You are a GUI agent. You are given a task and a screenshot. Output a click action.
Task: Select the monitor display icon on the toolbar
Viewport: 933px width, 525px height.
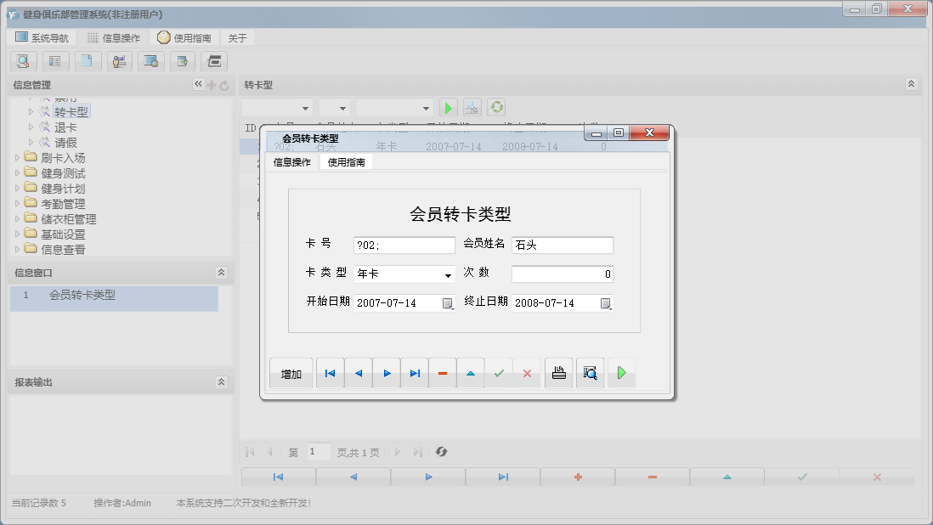click(x=151, y=61)
